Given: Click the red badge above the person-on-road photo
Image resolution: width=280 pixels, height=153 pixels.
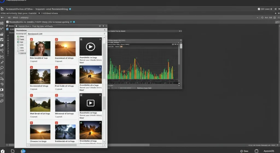Looking at the screenshot, I should point(56,95).
